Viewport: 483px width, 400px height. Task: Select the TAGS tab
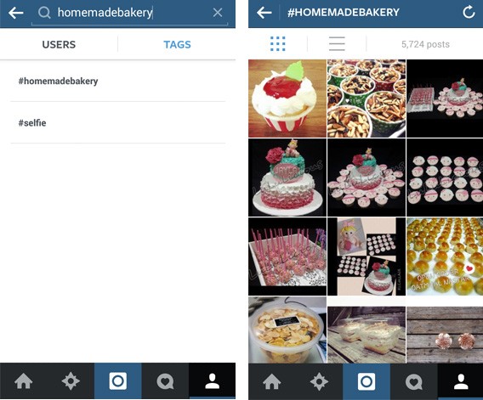(177, 45)
